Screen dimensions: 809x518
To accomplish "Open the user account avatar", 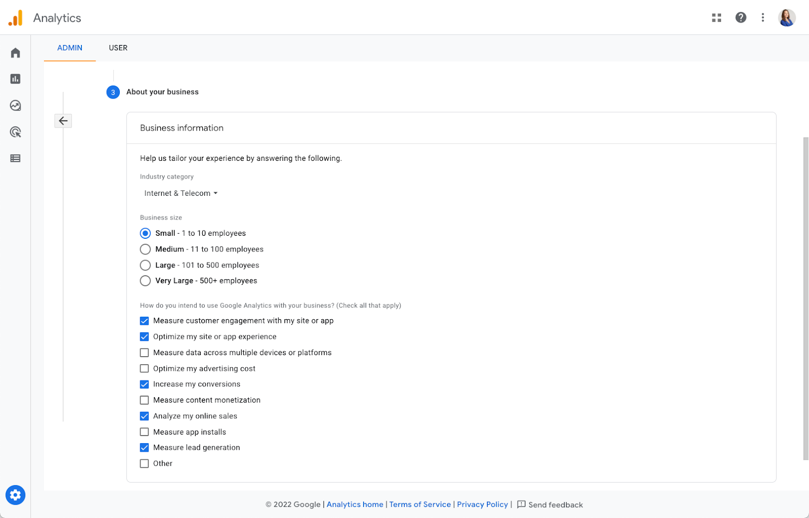I will click(787, 18).
